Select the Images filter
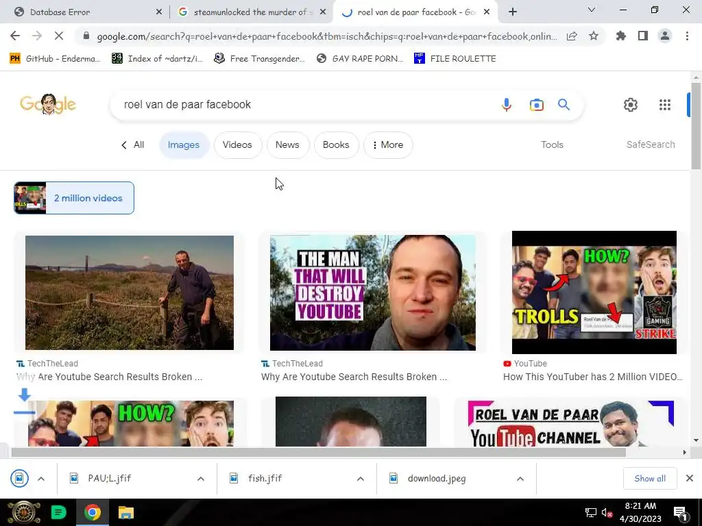702x526 pixels. (x=184, y=145)
